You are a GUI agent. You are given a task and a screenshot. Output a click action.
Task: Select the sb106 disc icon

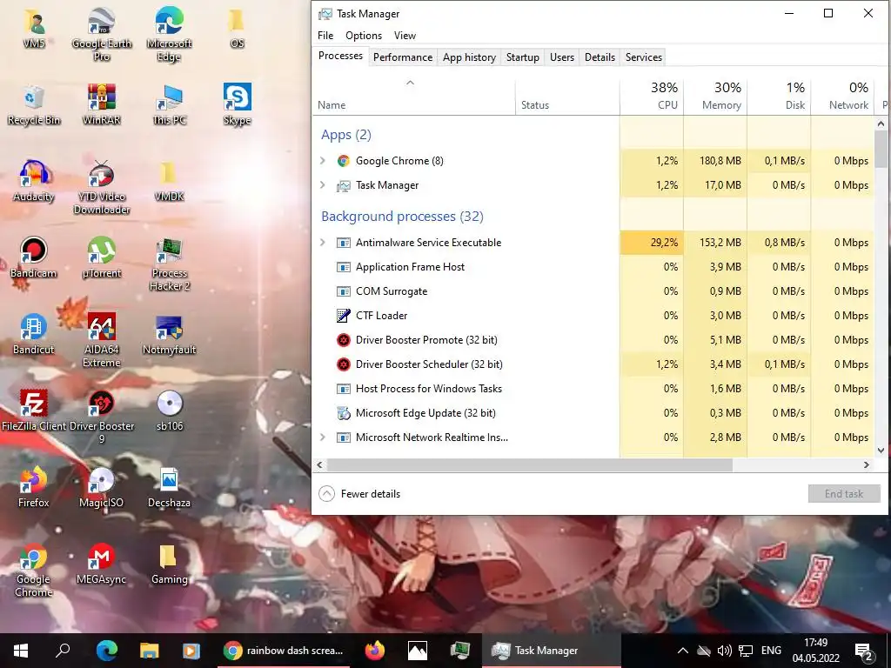170,411
